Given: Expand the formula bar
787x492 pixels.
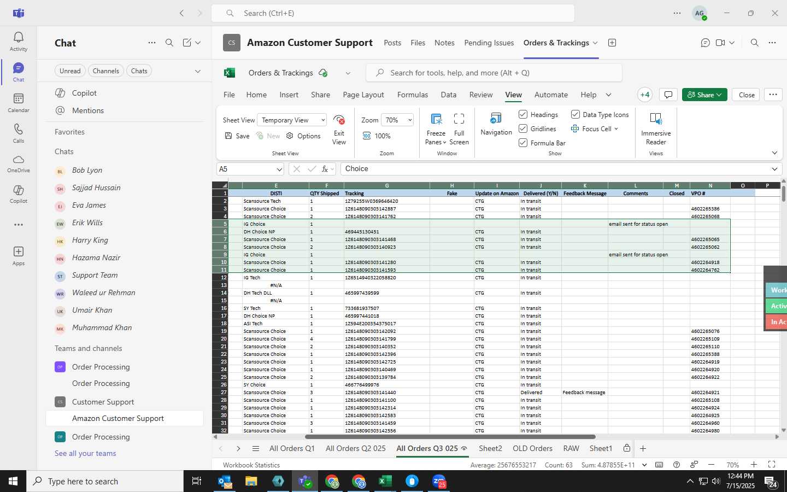Looking at the screenshot, I should tap(774, 169).
